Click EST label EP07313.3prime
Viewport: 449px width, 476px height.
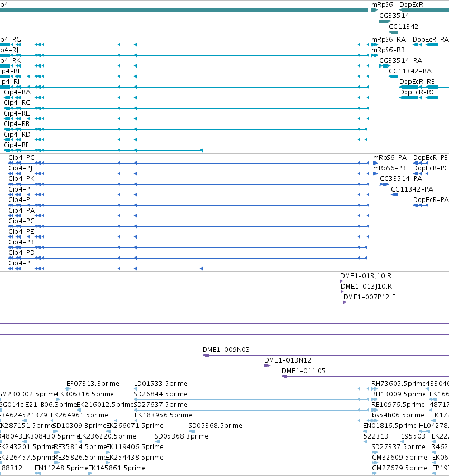(92, 384)
